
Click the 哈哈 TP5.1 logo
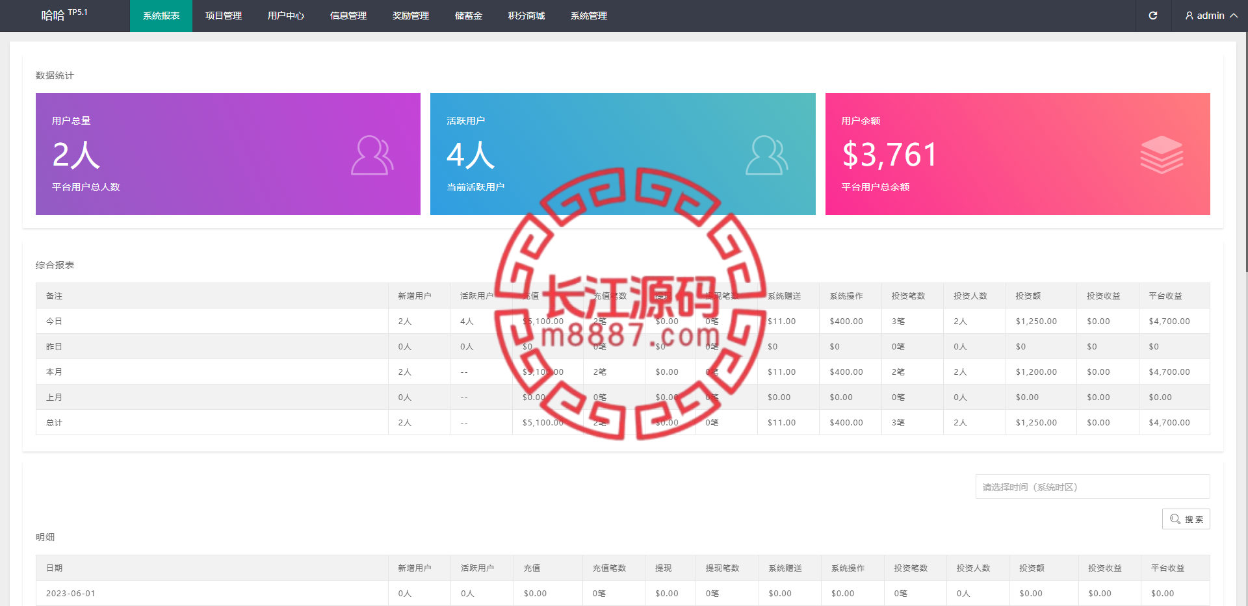[64, 14]
